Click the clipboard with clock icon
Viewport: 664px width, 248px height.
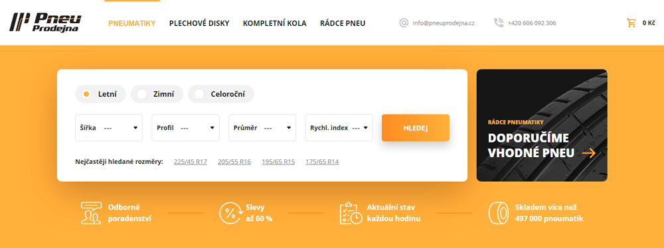pos(351,213)
